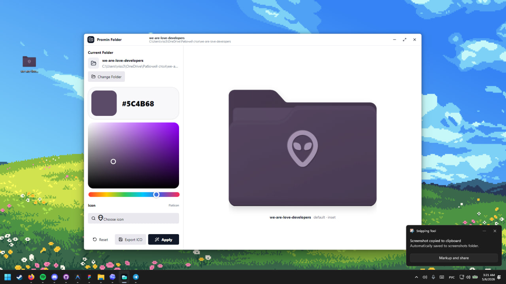Click the Snipping Tool icon in the notification

point(412,231)
